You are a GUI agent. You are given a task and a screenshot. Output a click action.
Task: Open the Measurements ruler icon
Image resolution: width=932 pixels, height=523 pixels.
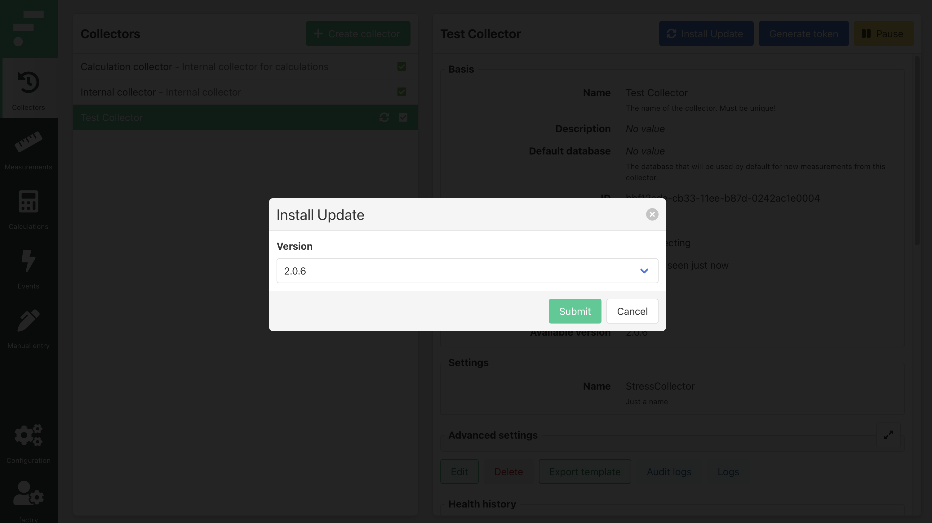pos(28,141)
